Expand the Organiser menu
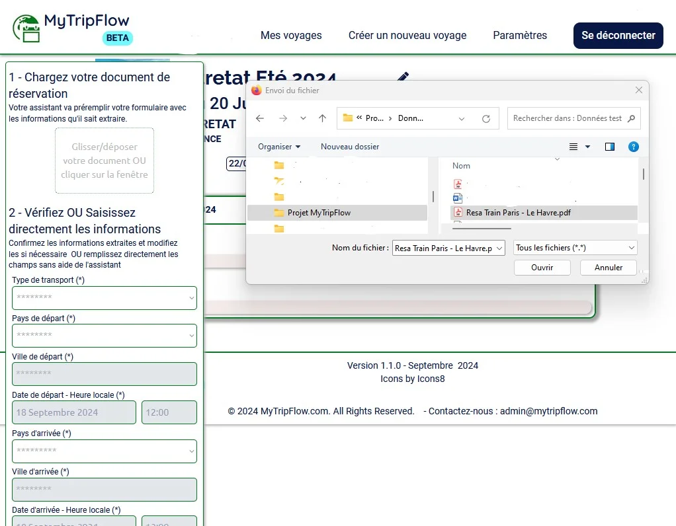This screenshot has height=526, width=676. (278, 146)
